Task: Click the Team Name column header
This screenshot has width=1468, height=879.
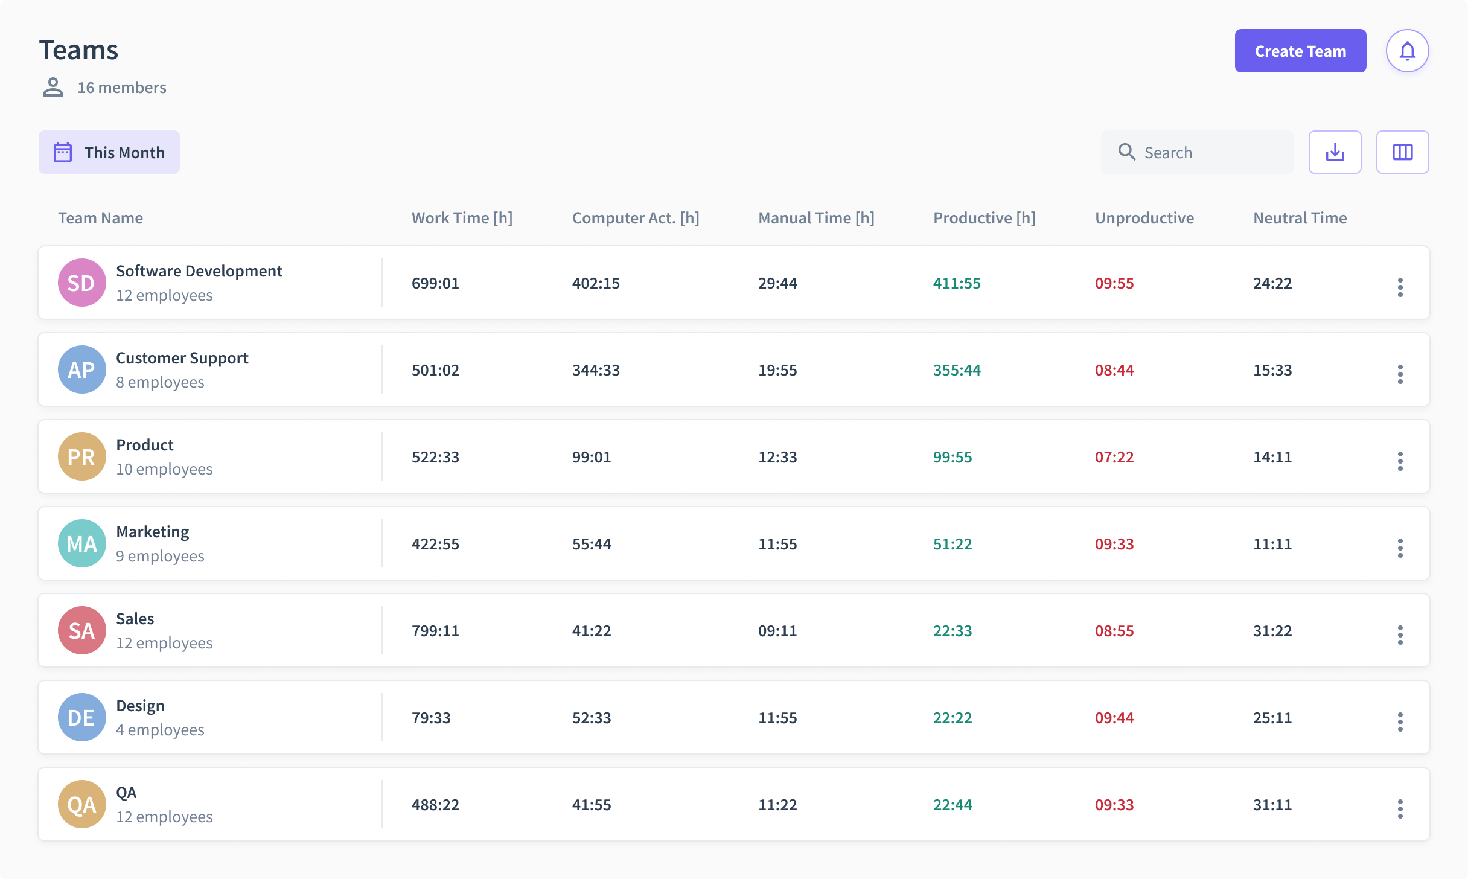Action: 100,218
